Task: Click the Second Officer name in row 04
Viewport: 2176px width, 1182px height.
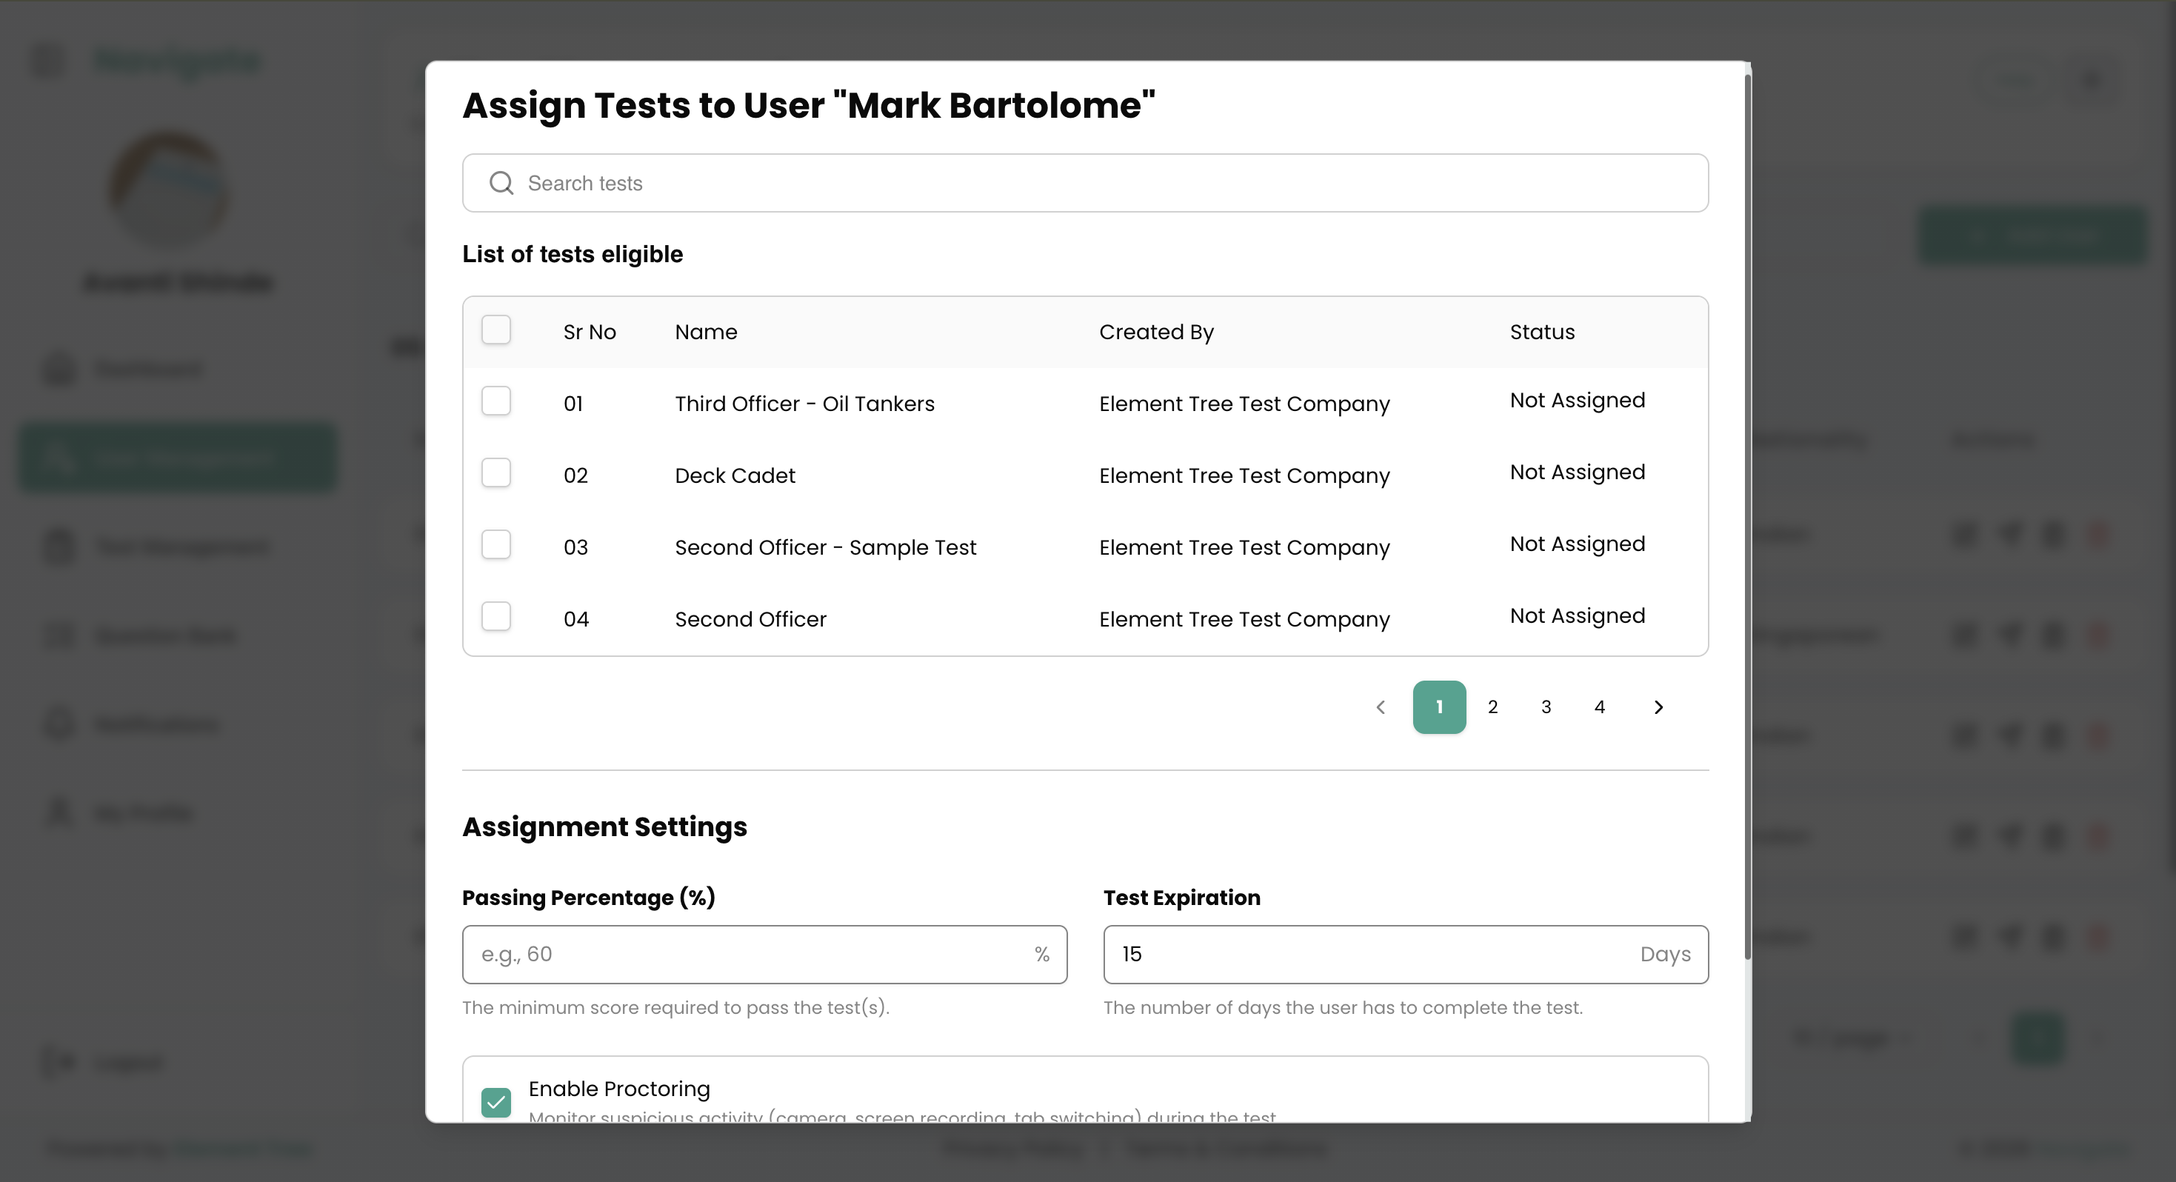Action: (x=750, y=618)
